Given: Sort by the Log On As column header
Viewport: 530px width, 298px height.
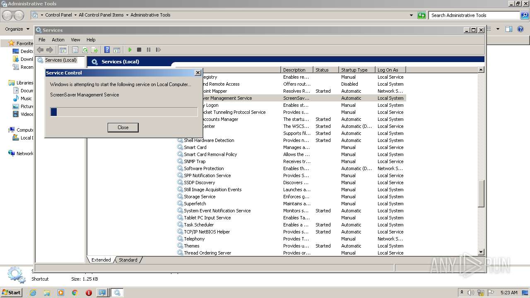Looking at the screenshot, I should 390,70.
